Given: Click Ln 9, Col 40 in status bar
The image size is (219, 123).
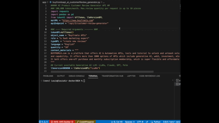Looking at the screenshot, I should point(116,122).
